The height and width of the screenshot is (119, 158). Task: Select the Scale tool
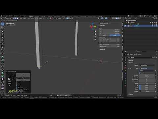tap(2, 37)
